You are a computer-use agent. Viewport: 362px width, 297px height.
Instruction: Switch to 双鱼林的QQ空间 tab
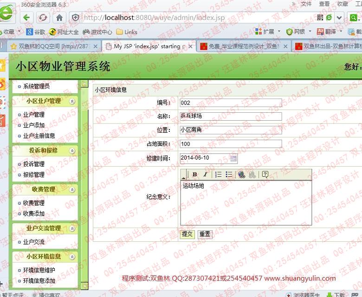click(x=54, y=46)
